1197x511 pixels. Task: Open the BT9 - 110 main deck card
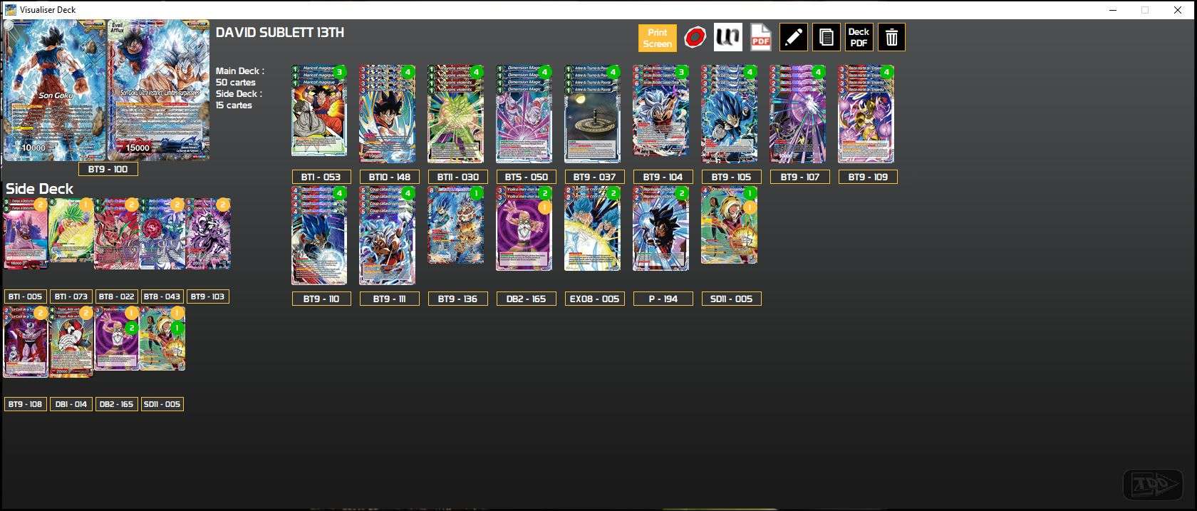(319, 236)
